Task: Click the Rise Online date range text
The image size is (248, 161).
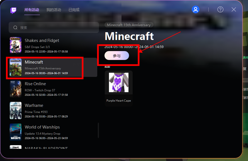Action: click(46, 95)
